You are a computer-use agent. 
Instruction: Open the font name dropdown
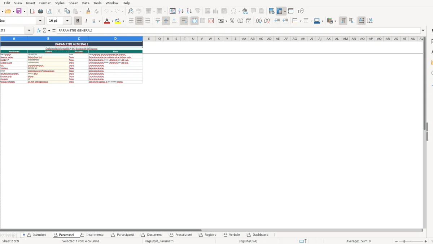click(40, 21)
